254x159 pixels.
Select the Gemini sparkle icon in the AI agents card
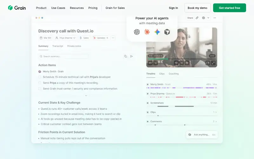(x=157, y=32)
